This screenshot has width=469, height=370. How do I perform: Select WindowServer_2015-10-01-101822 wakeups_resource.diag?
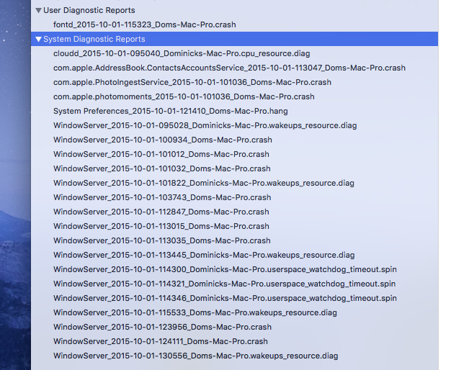coord(204,183)
